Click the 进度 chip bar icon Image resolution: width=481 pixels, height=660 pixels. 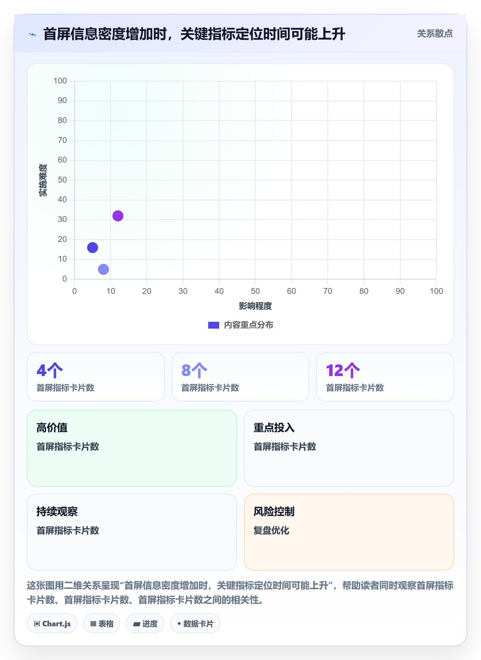[x=136, y=624]
